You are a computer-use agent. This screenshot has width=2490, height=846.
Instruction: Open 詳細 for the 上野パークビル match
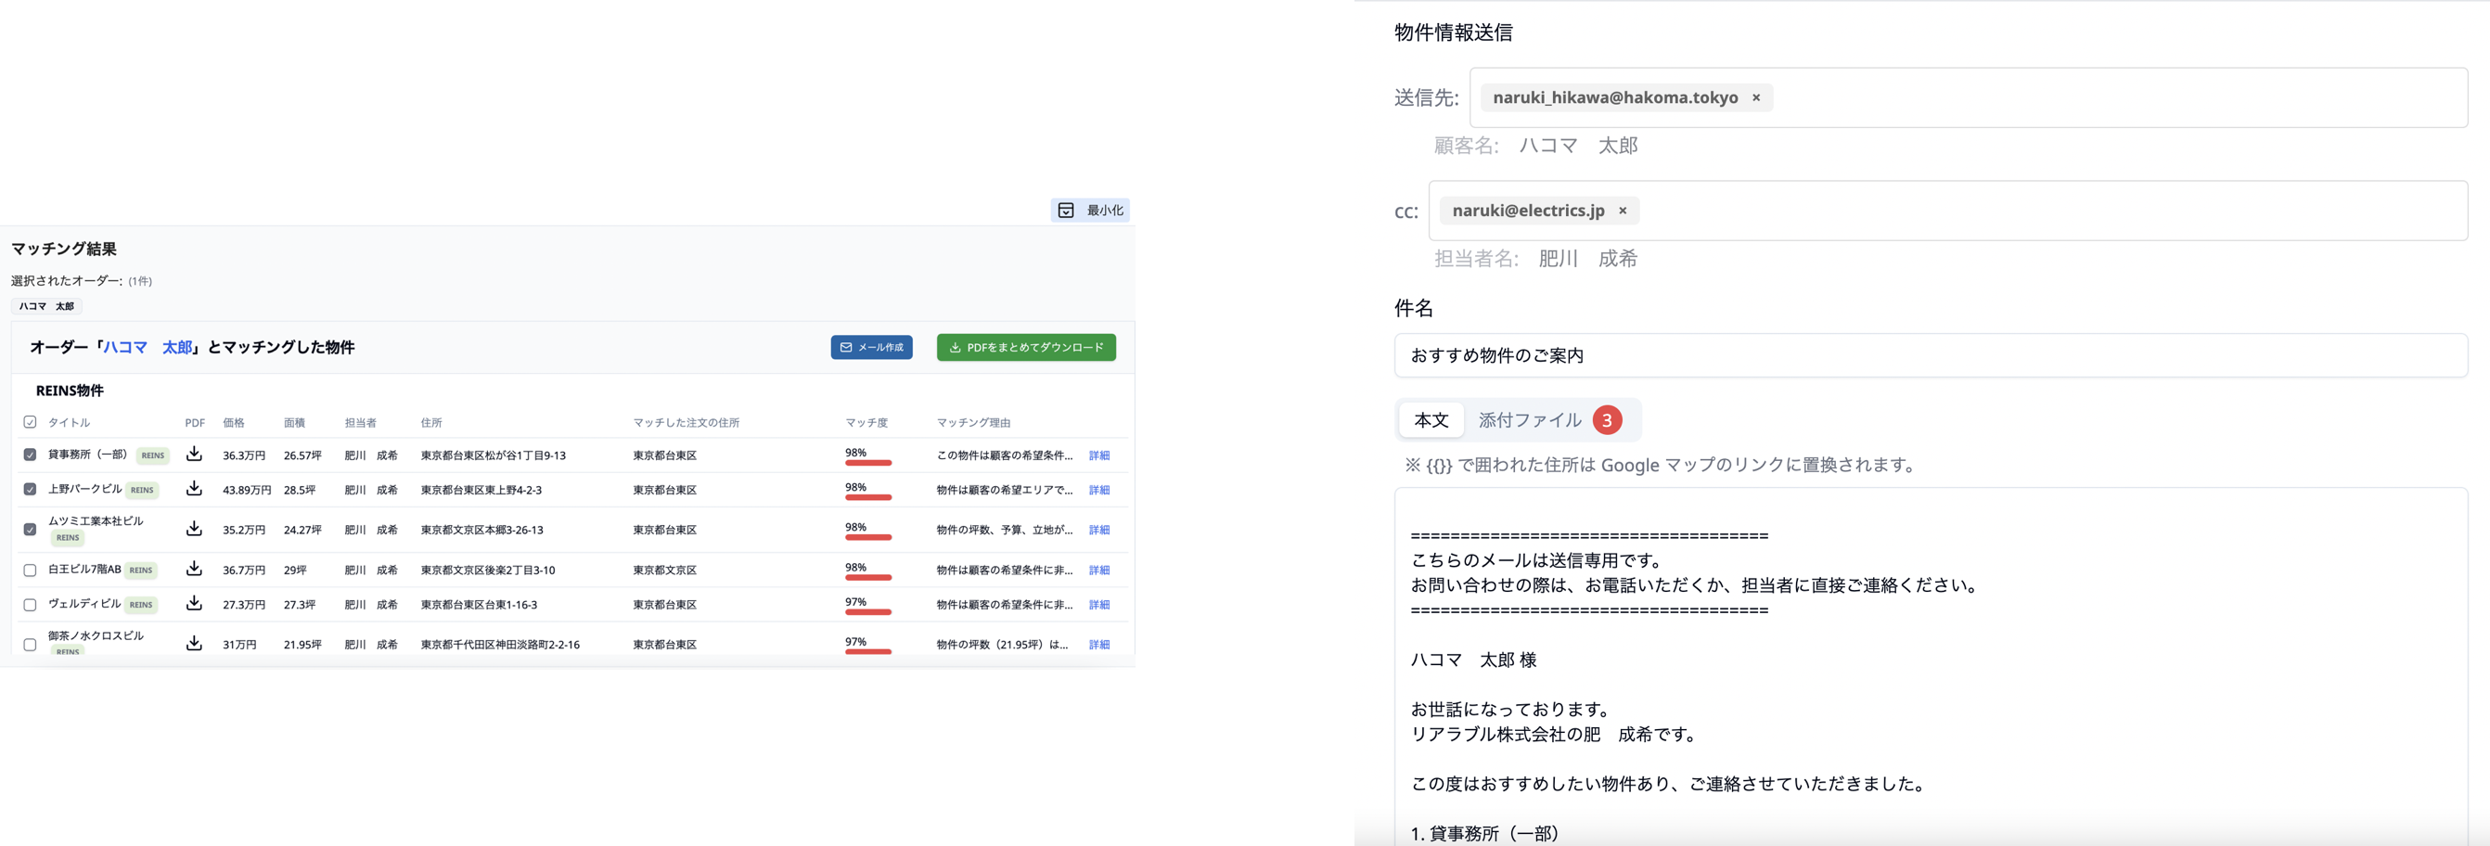pyautogui.click(x=1099, y=490)
